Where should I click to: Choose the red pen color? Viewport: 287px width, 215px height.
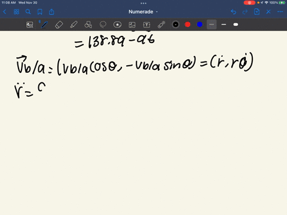pyautogui.click(x=188, y=24)
